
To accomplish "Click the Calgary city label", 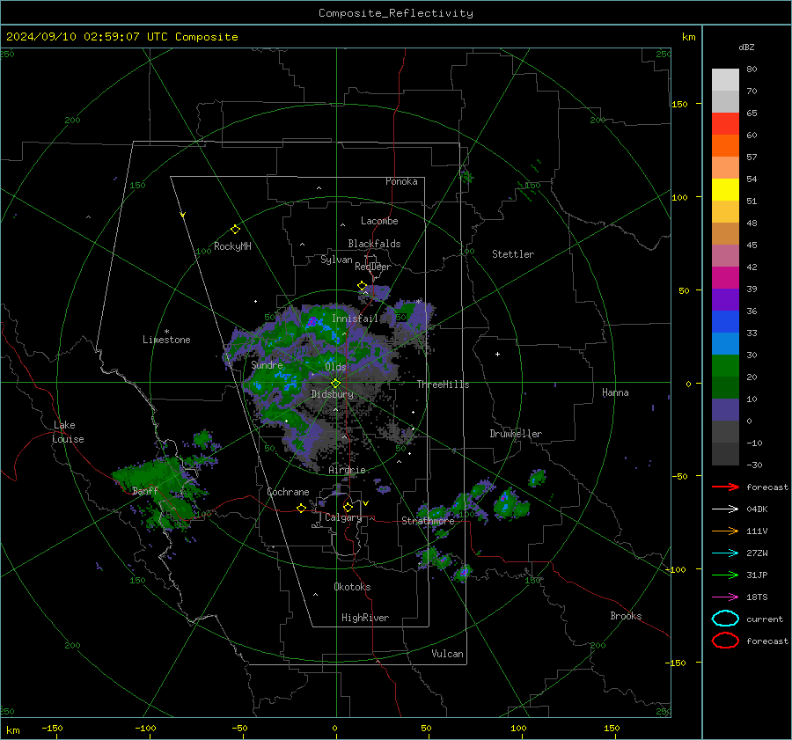I will point(343,517).
